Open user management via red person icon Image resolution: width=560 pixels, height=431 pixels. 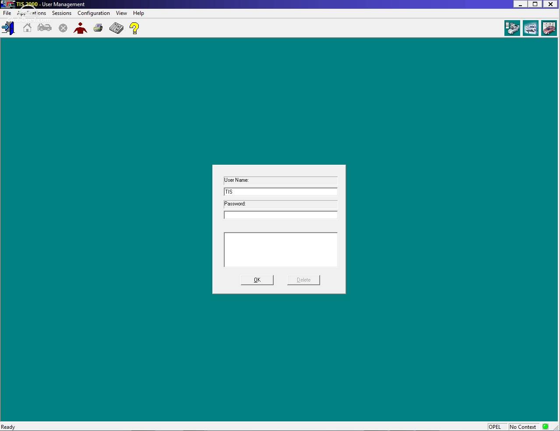point(81,28)
